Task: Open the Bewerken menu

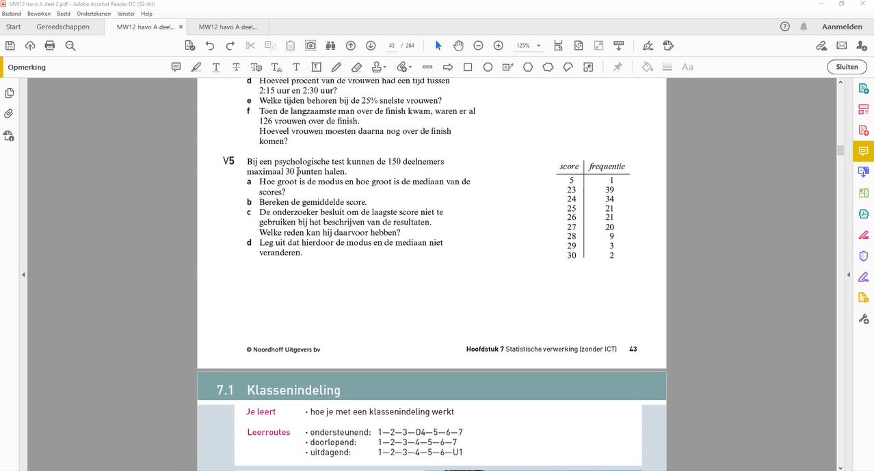Action: (x=39, y=14)
